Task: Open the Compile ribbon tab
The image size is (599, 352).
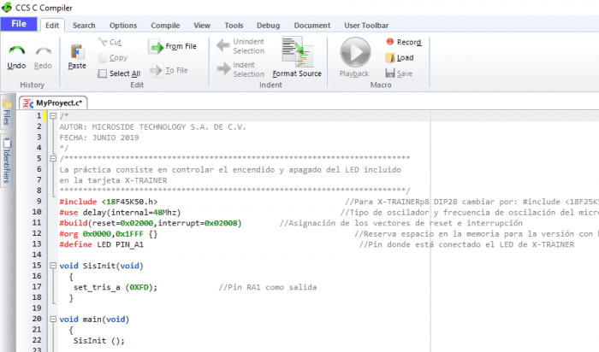Action: click(x=166, y=26)
